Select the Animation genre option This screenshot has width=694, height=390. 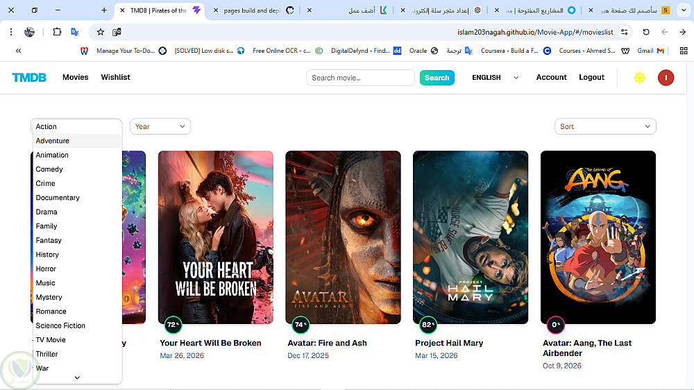(77, 155)
